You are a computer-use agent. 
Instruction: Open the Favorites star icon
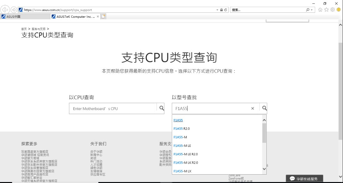click(326, 9)
